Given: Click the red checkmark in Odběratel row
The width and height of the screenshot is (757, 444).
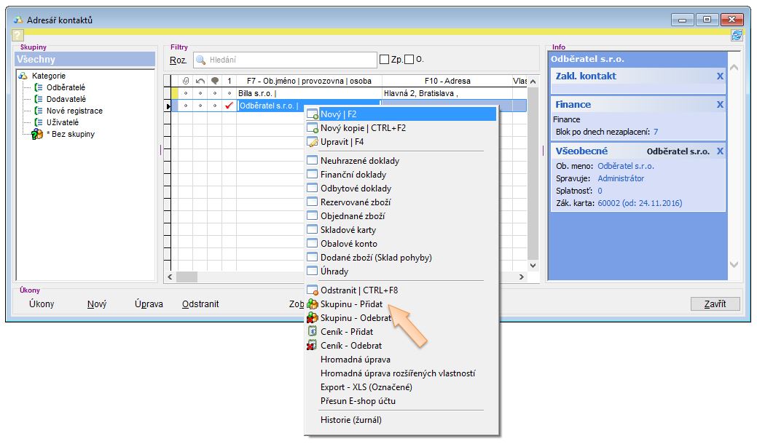Looking at the screenshot, I should 230,106.
